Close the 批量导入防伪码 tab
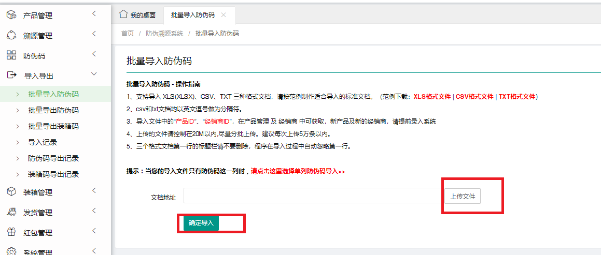 [x=223, y=15]
